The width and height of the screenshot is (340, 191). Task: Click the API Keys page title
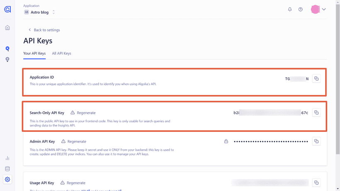(38, 41)
